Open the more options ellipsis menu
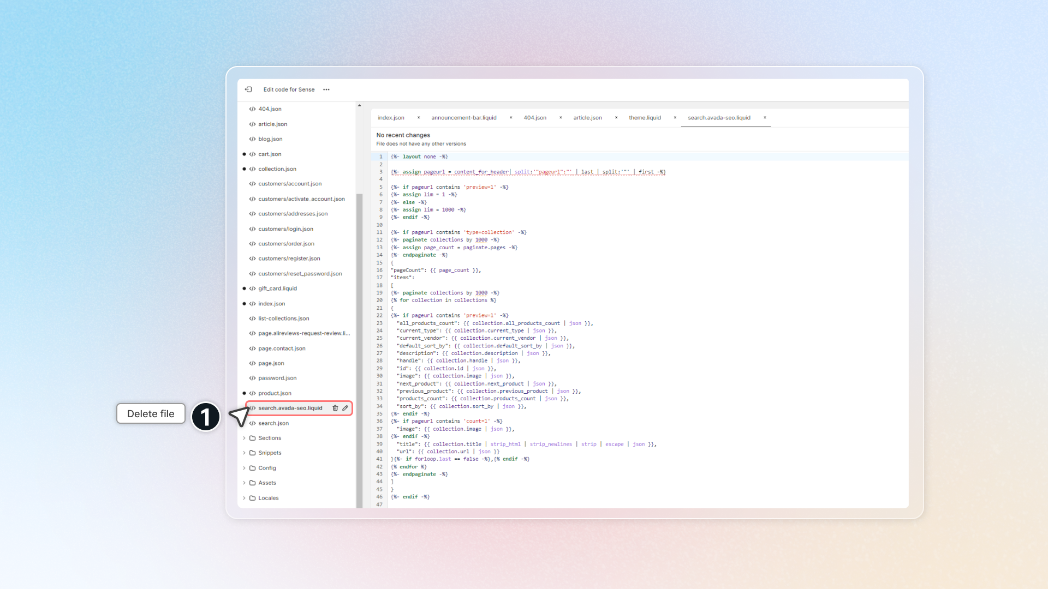Screen dimensions: 1048x589 coord(326,89)
